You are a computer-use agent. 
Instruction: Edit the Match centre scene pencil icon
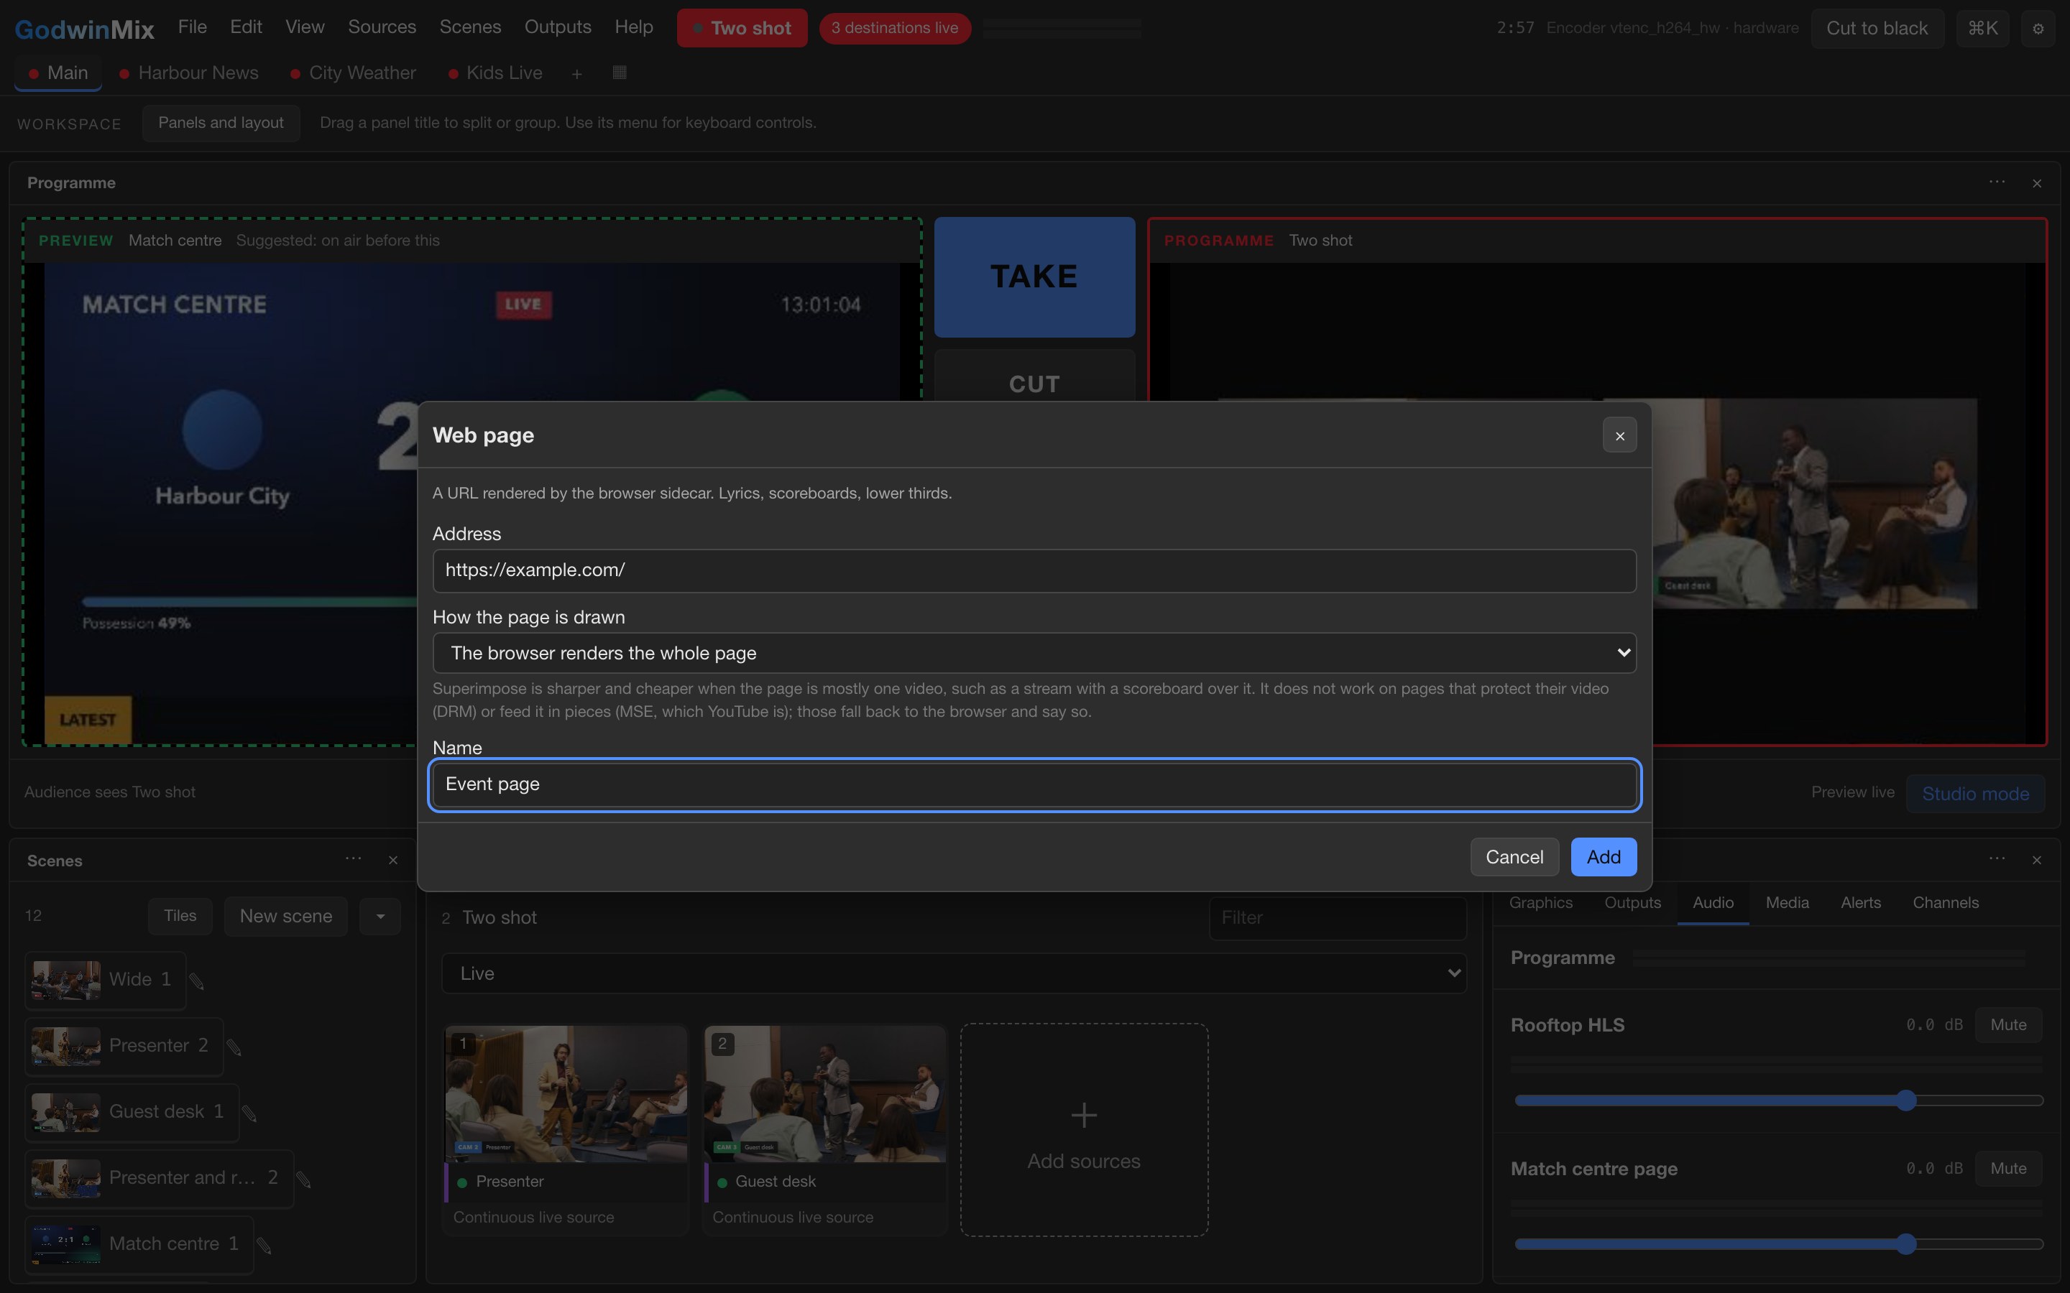point(264,1246)
